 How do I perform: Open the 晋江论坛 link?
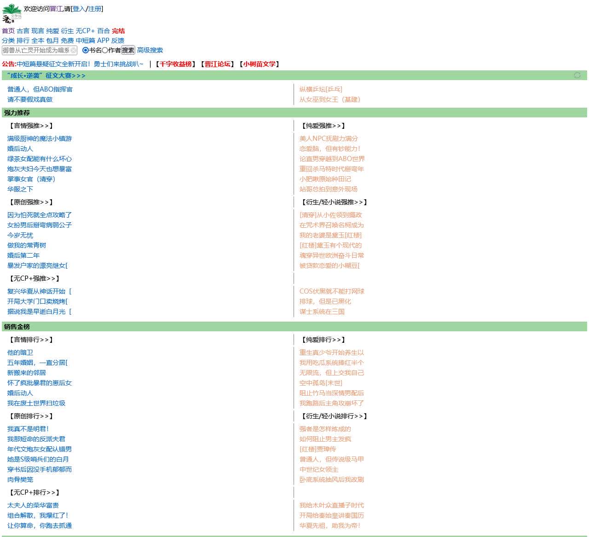(x=218, y=64)
